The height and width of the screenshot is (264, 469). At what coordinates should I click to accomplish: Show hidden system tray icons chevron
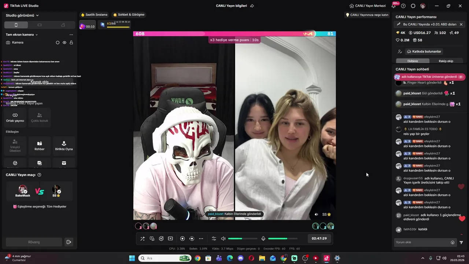[422, 258]
